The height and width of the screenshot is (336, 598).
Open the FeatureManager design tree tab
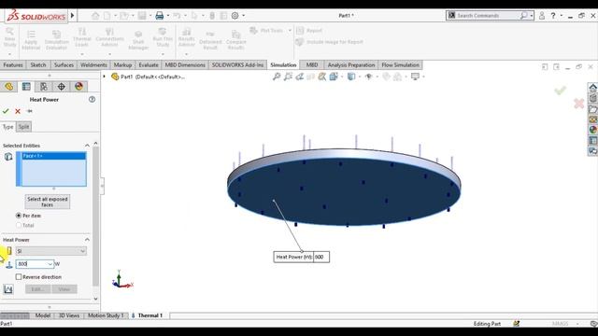coord(8,87)
